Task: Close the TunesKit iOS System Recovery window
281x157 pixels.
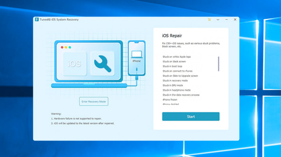Action: 235,20
